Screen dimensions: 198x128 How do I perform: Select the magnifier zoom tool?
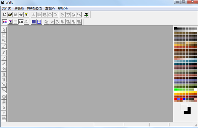[4, 41]
